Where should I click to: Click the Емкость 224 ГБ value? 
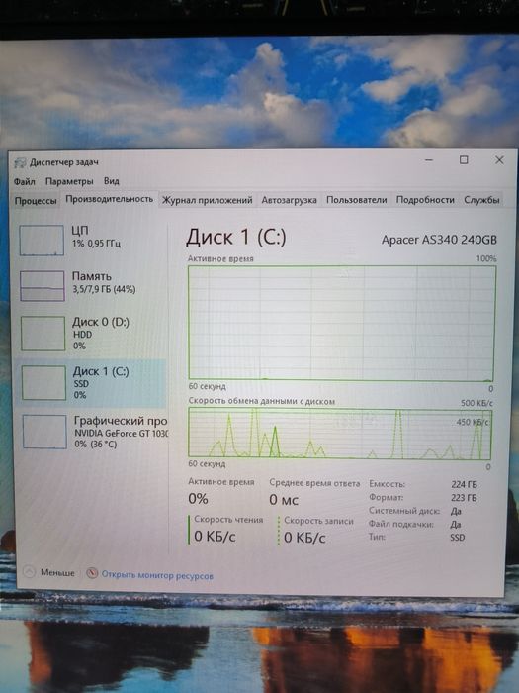[x=464, y=484]
